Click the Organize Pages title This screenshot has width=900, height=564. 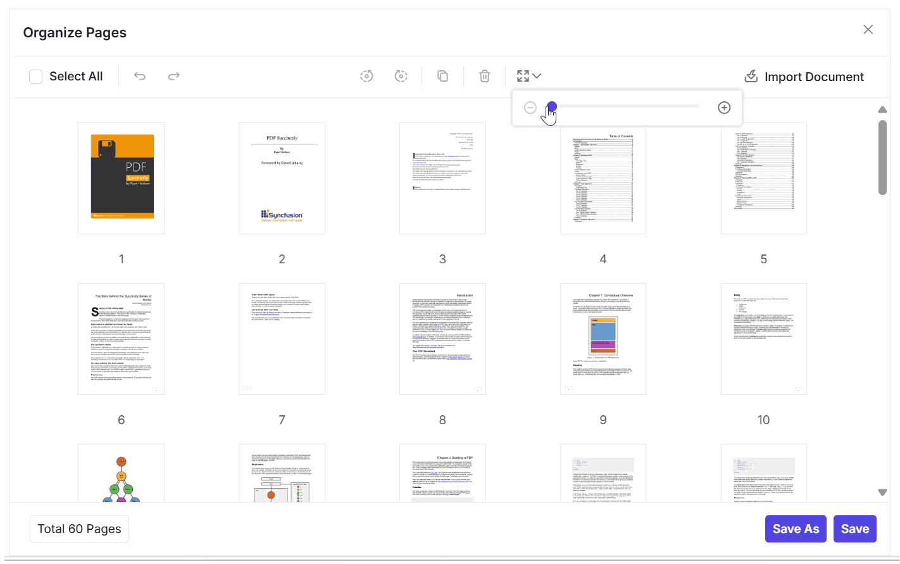click(75, 32)
